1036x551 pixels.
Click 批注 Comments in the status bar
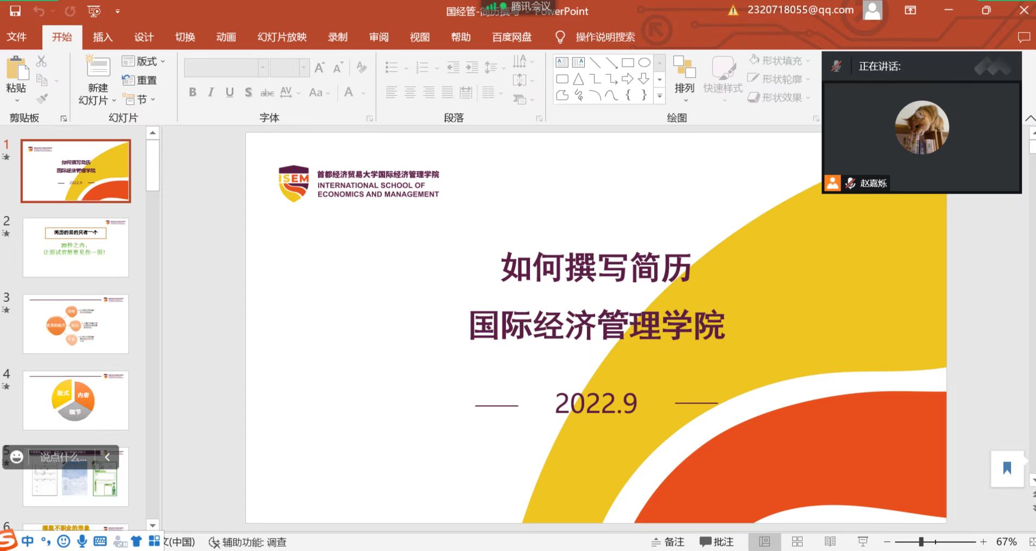716,541
